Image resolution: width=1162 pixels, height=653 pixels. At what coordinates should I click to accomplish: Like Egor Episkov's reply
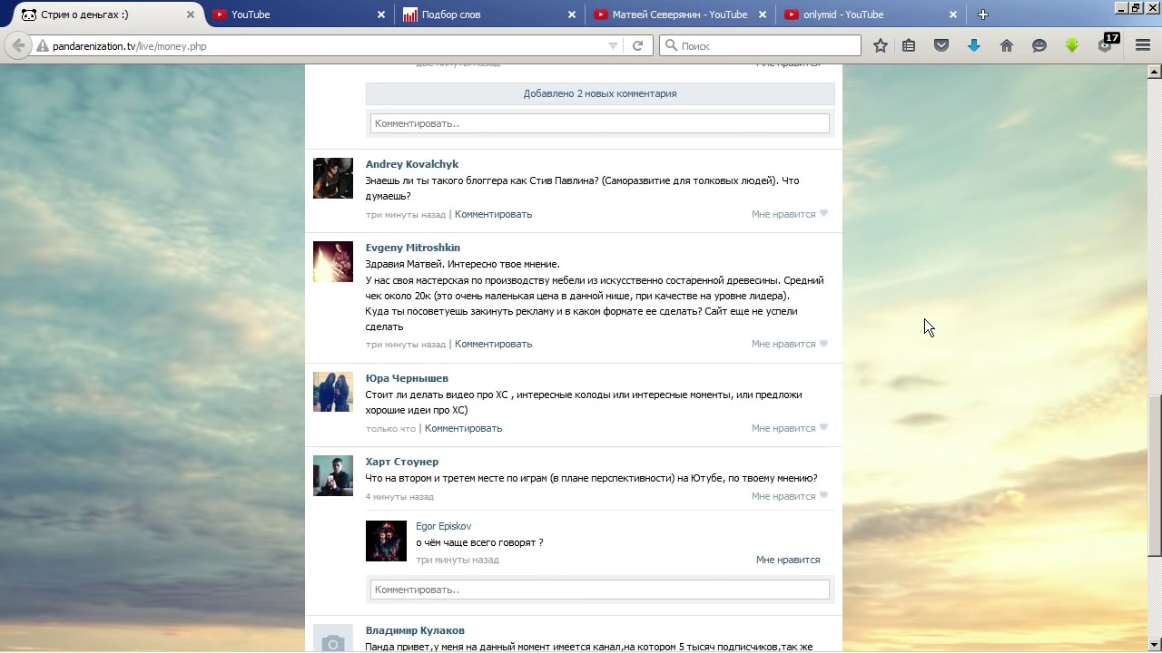click(x=787, y=560)
